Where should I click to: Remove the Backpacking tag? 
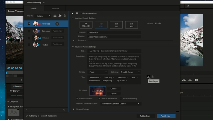click(113, 80)
